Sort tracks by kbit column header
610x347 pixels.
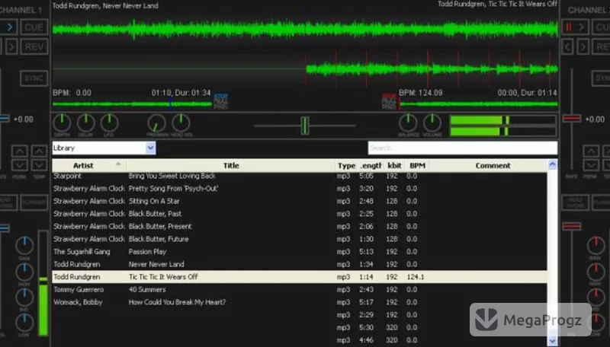394,165
